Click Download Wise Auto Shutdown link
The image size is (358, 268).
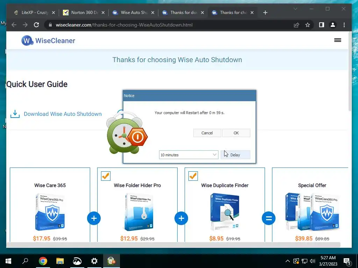[63, 114]
